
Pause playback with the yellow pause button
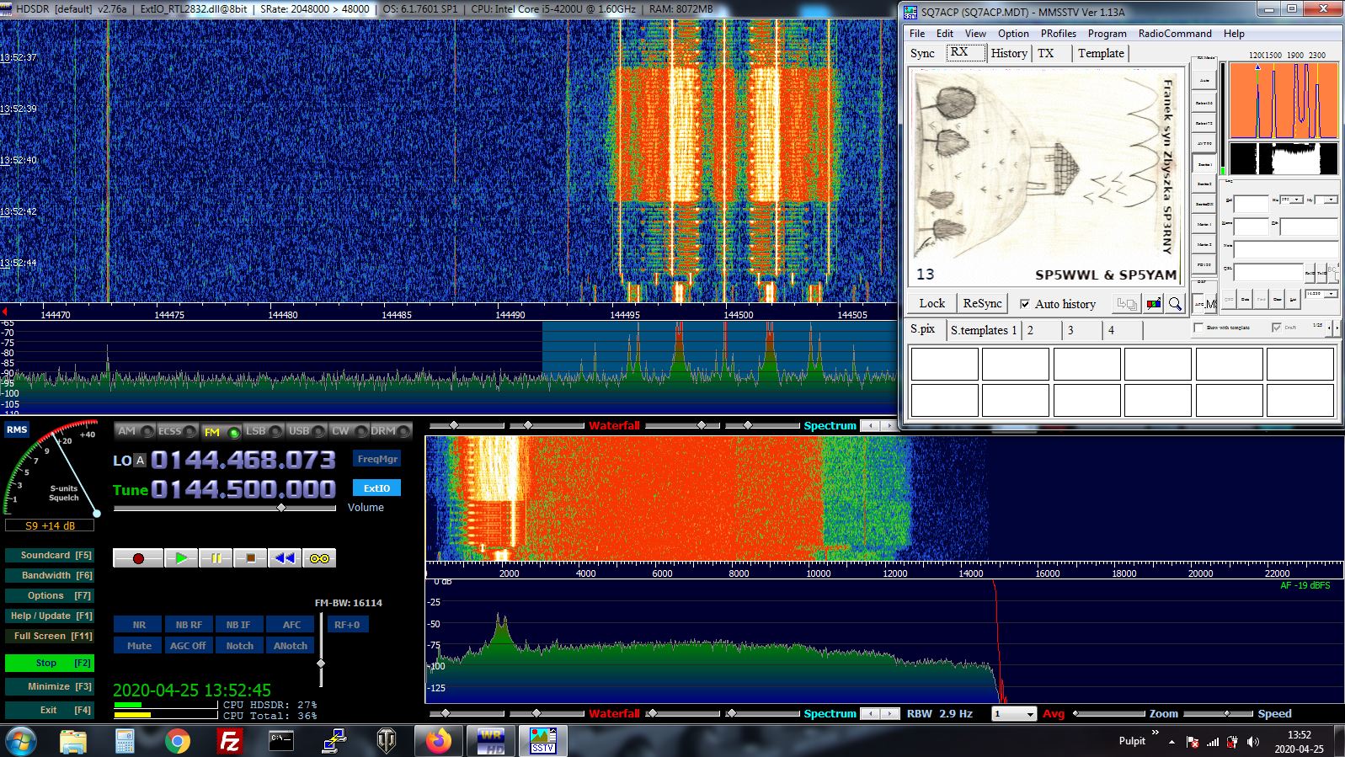[216, 557]
